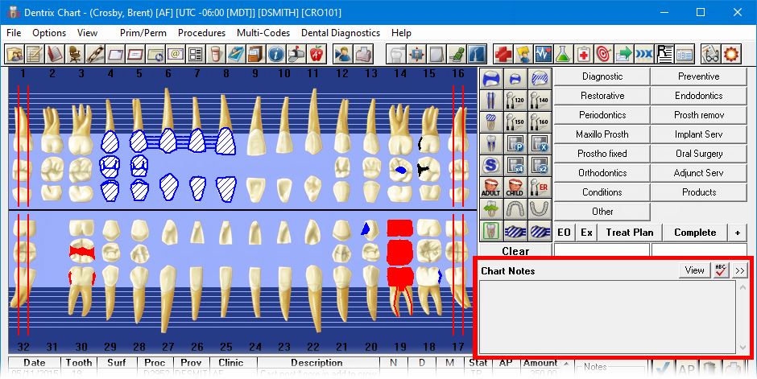Click inside the Chart Notes text area
The image size is (757, 379).
click(x=607, y=317)
